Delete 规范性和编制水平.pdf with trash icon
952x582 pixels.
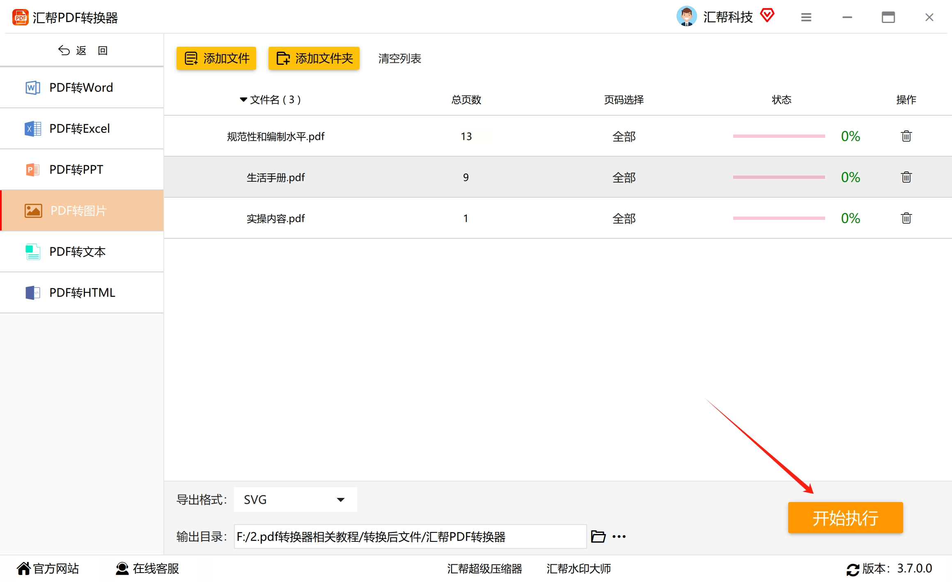click(906, 136)
